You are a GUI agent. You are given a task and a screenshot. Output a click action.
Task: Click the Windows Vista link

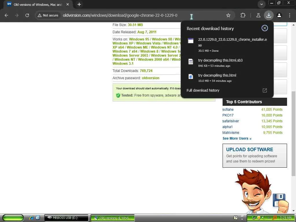pos(148,43)
